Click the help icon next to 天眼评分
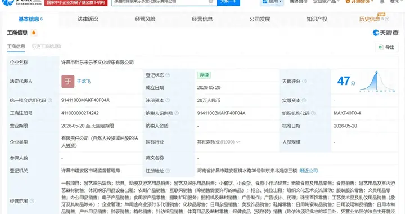The image size is (405, 214). click(x=304, y=81)
